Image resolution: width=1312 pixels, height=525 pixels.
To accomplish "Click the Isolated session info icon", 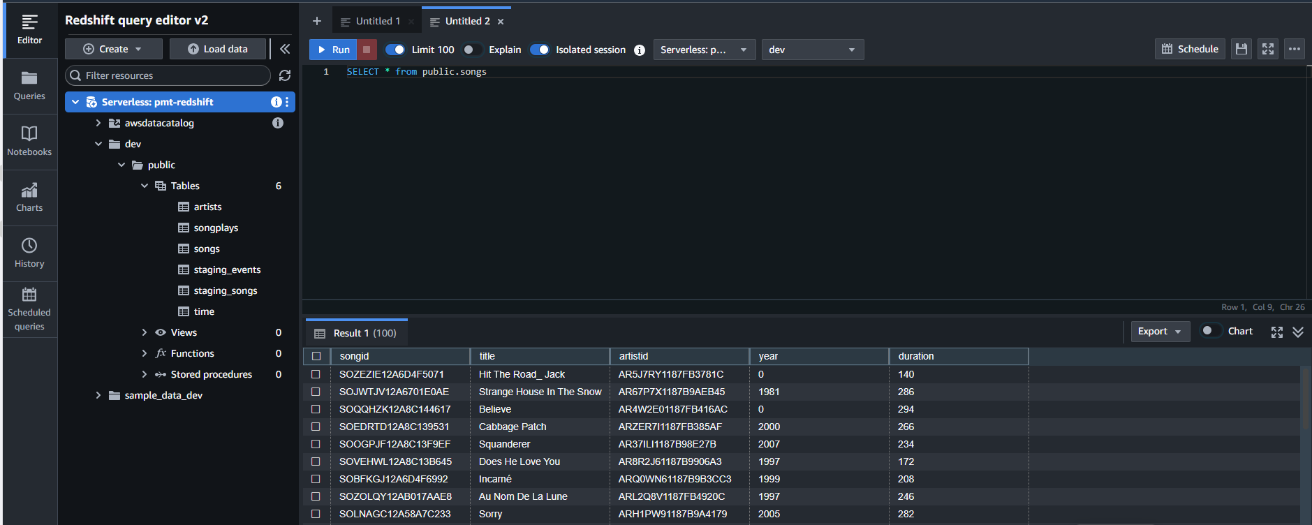I will [640, 50].
